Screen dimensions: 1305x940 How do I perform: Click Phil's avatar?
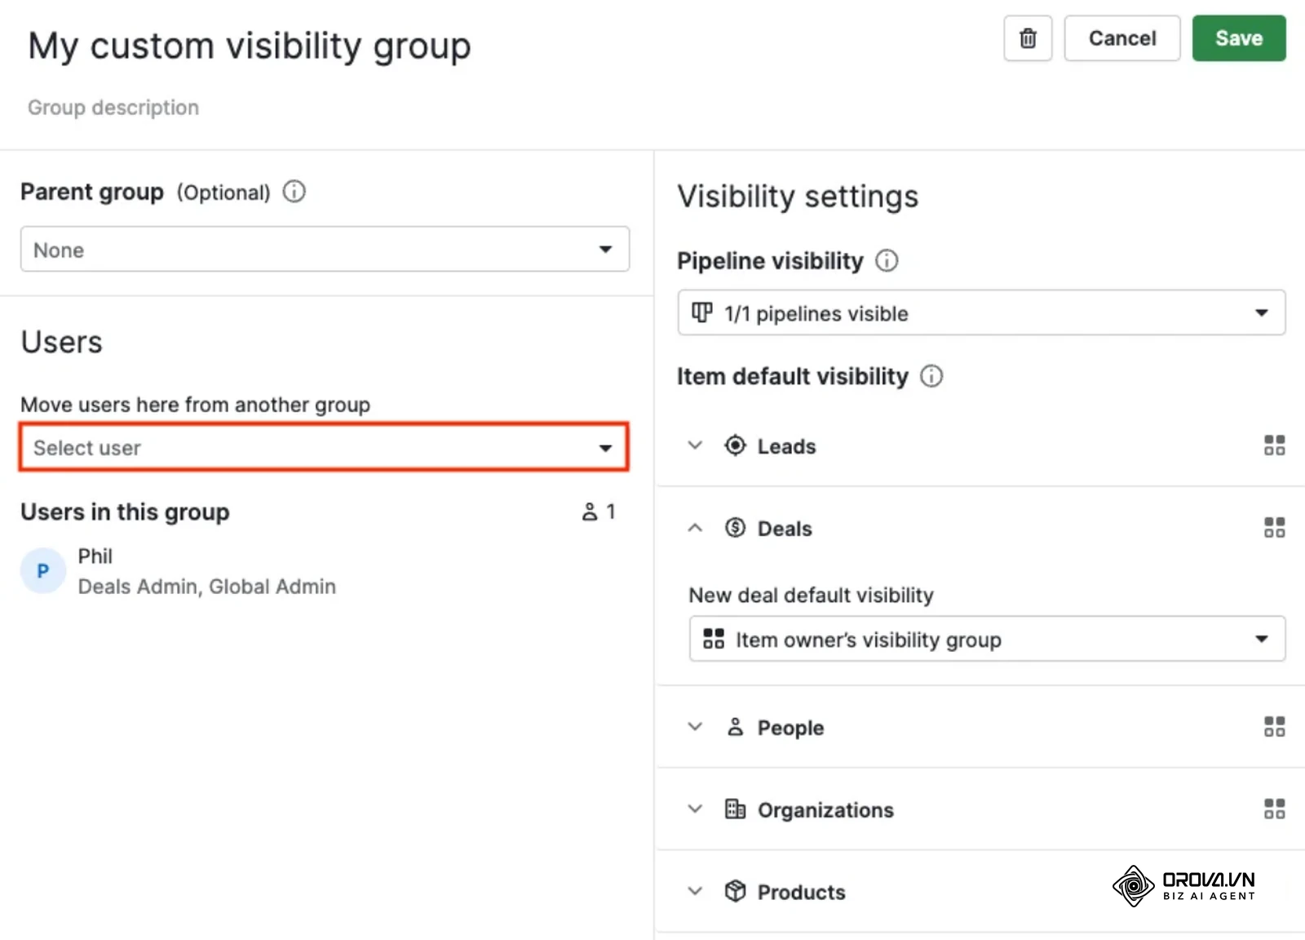coord(43,570)
